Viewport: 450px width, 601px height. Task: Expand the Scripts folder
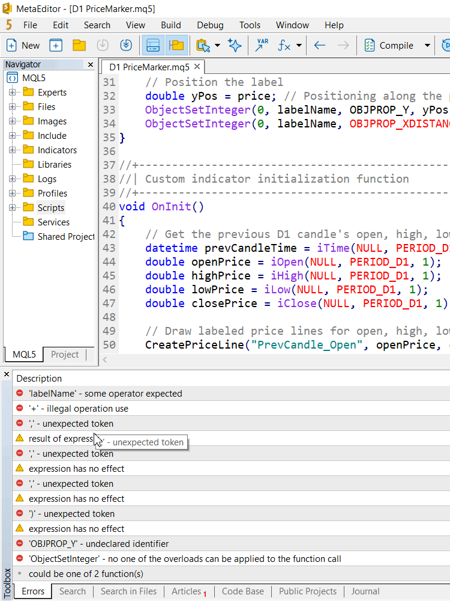pyautogui.click(x=12, y=207)
